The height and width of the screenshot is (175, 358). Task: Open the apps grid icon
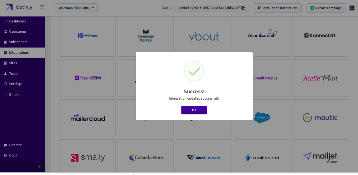(352, 8)
